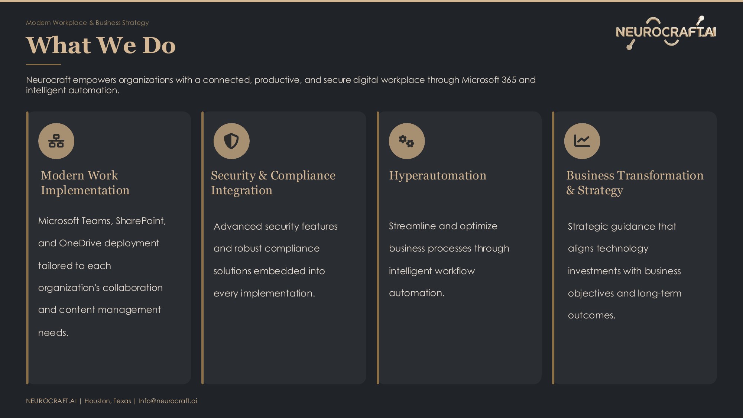Click the network diagram icon

pyautogui.click(x=56, y=141)
